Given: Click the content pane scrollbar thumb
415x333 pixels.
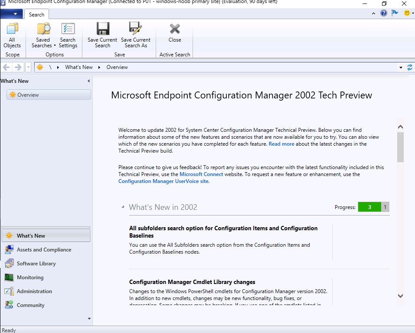Looking at the screenshot, I should pos(400,147).
